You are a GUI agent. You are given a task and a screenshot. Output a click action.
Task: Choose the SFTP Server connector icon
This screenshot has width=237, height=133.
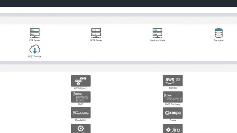pos(96,33)
